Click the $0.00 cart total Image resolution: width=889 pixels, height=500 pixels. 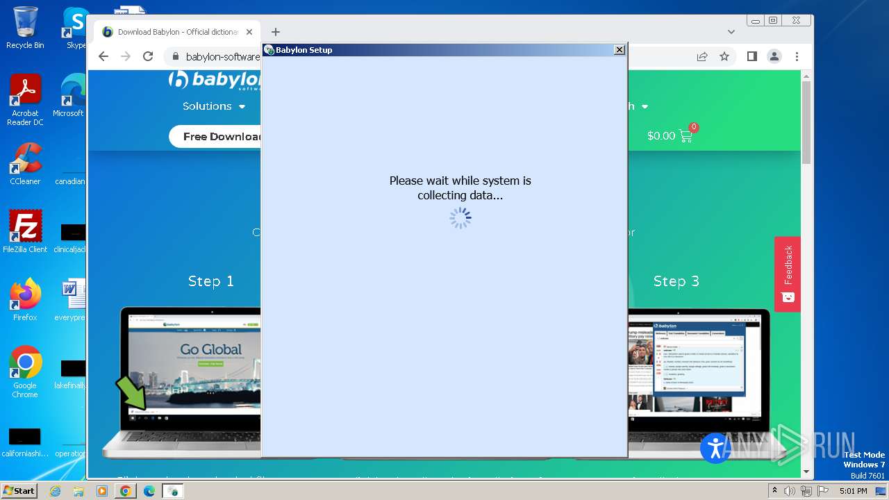point(661,135)
